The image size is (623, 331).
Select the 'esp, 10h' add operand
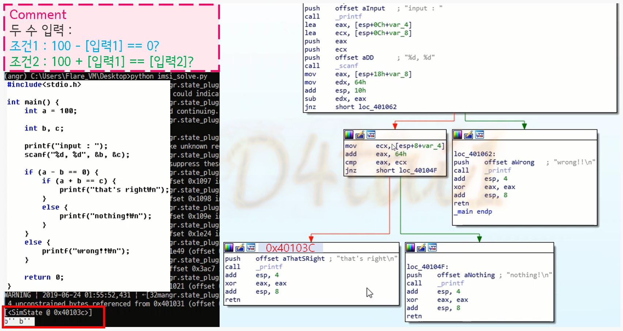(350, 90)
